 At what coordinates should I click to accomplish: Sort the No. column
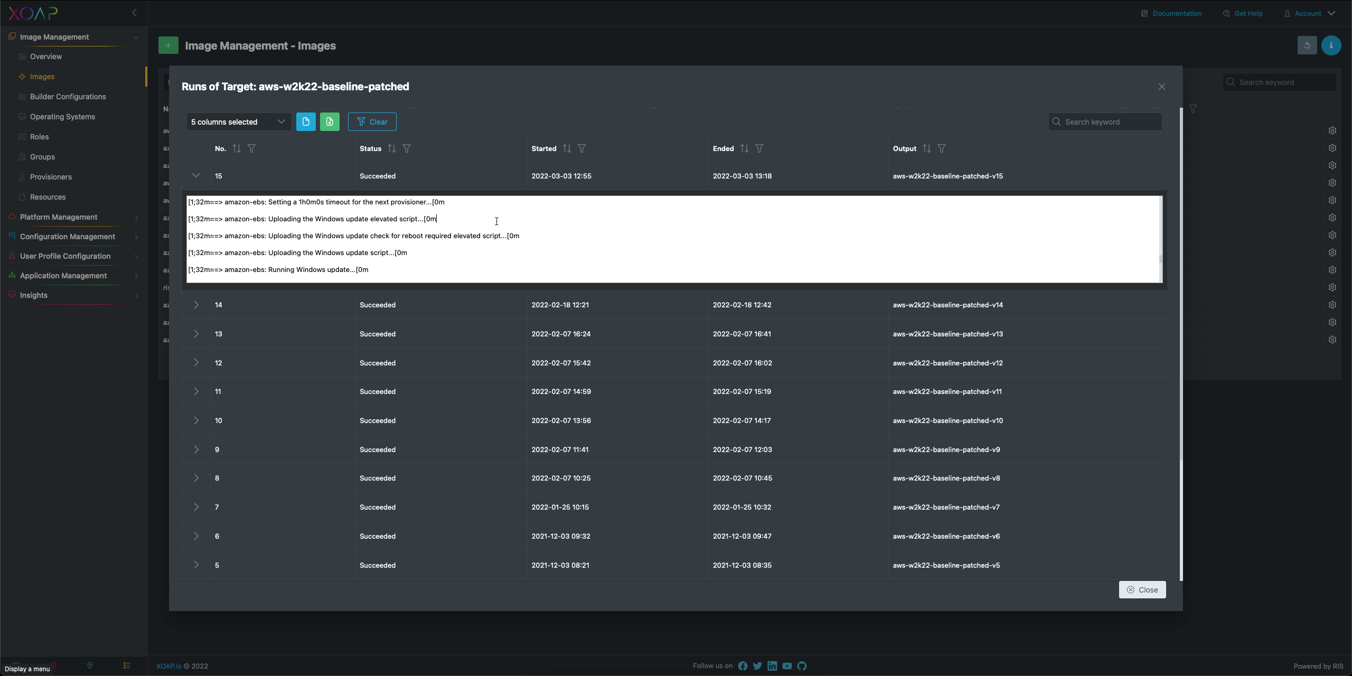click(237, 149)
